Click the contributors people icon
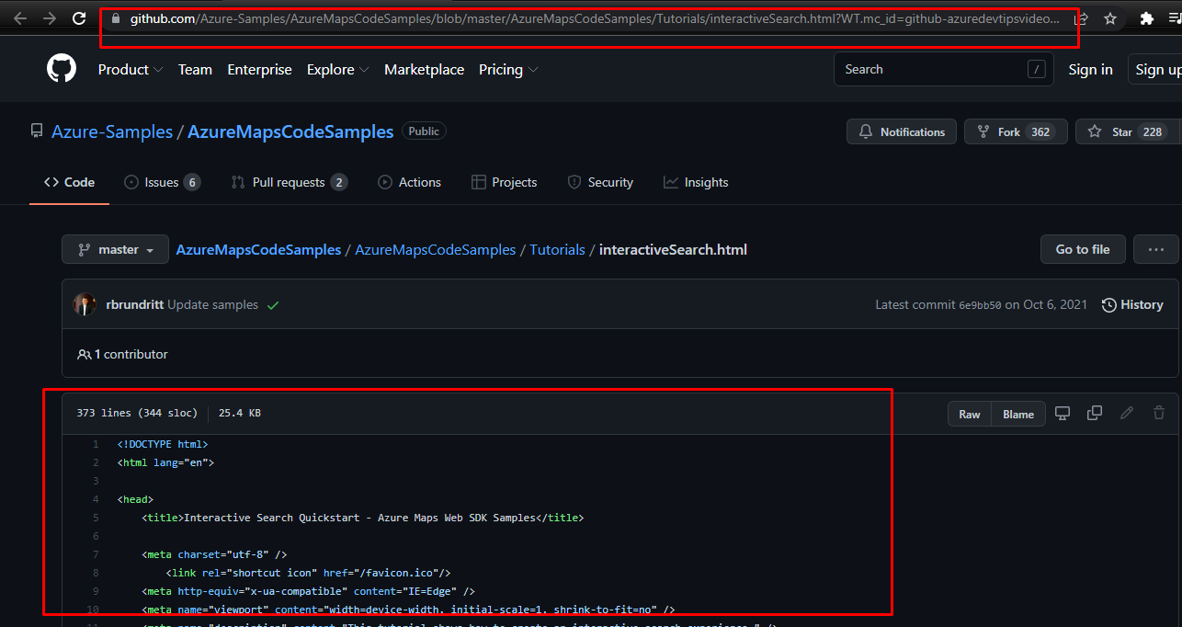 point(85,355)
